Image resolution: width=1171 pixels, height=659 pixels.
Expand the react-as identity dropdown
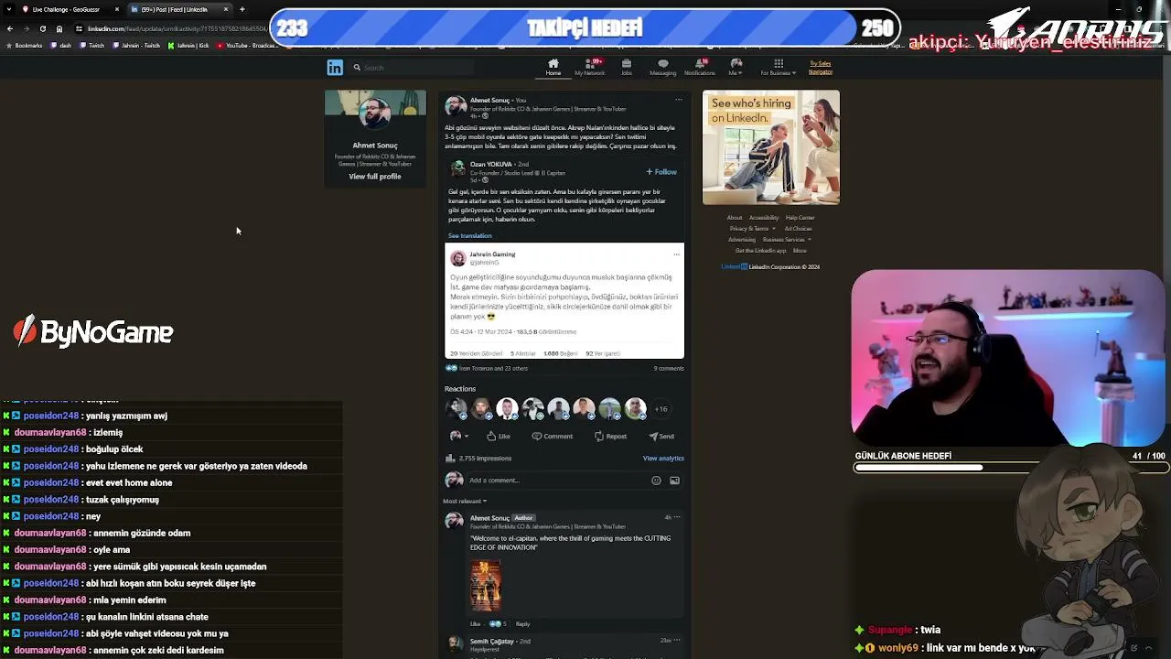pos(458,436)
